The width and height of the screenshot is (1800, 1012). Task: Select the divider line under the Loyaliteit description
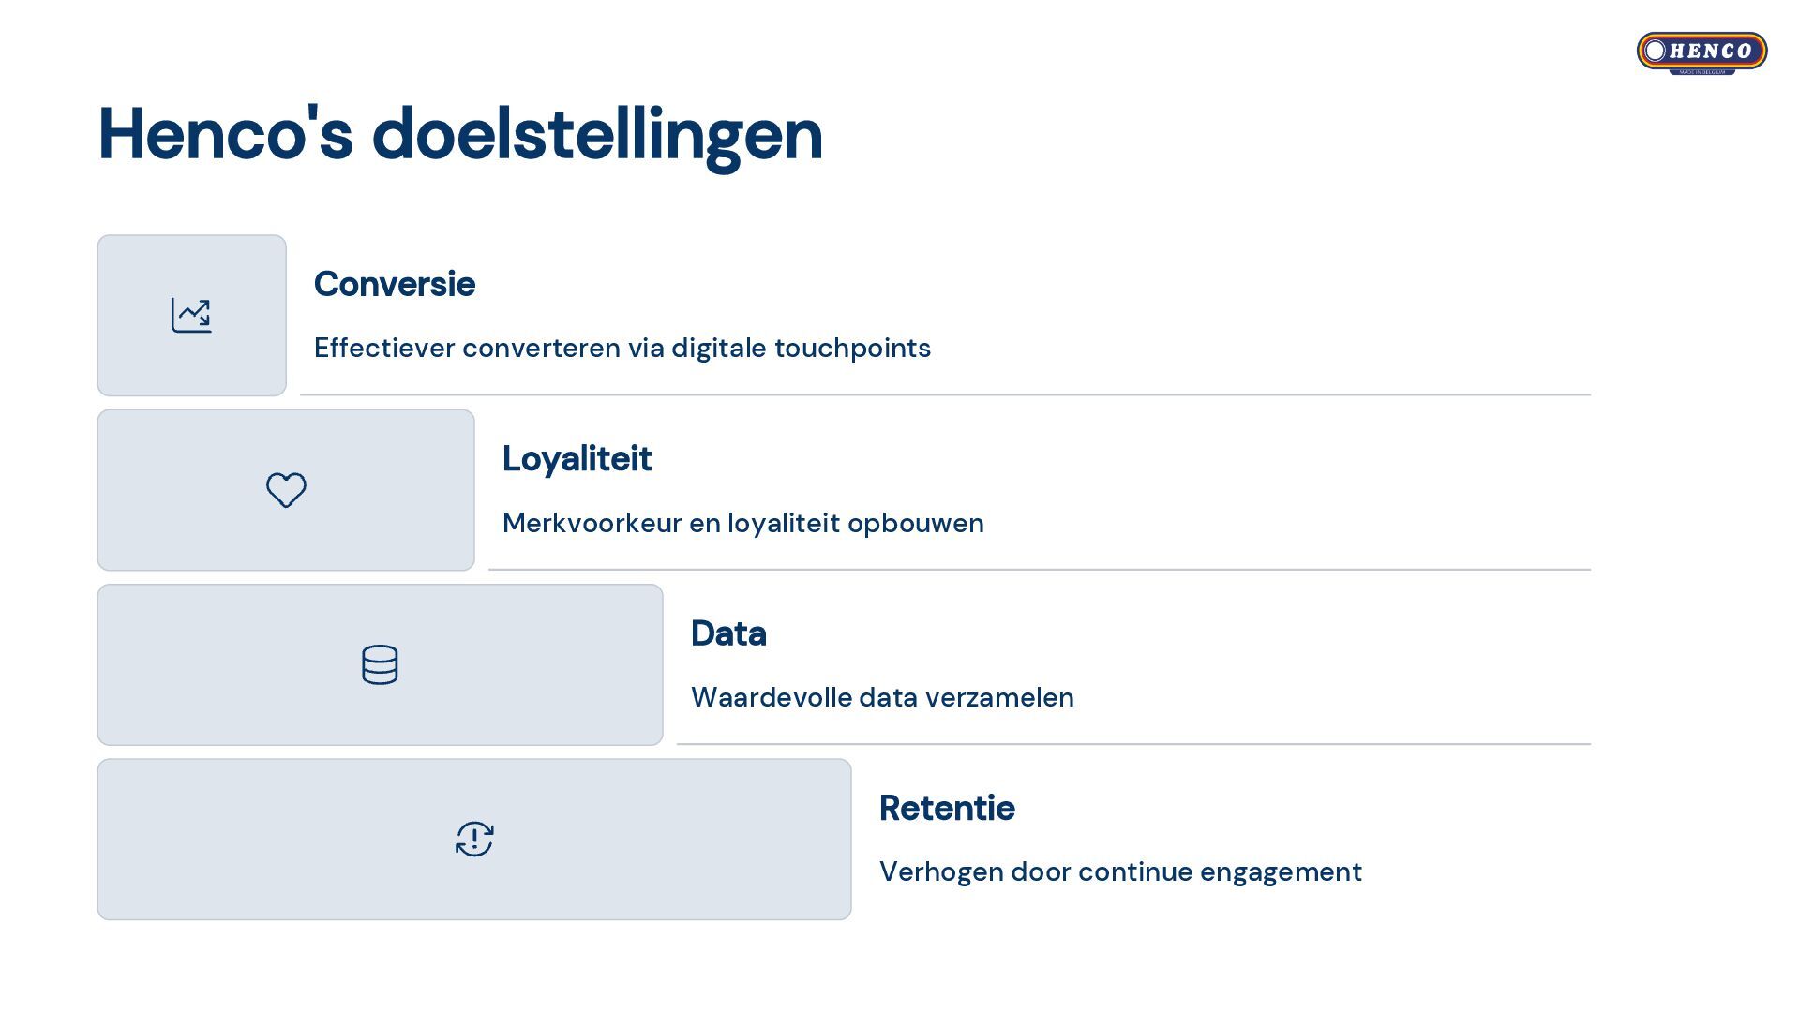click(1039, 570)
